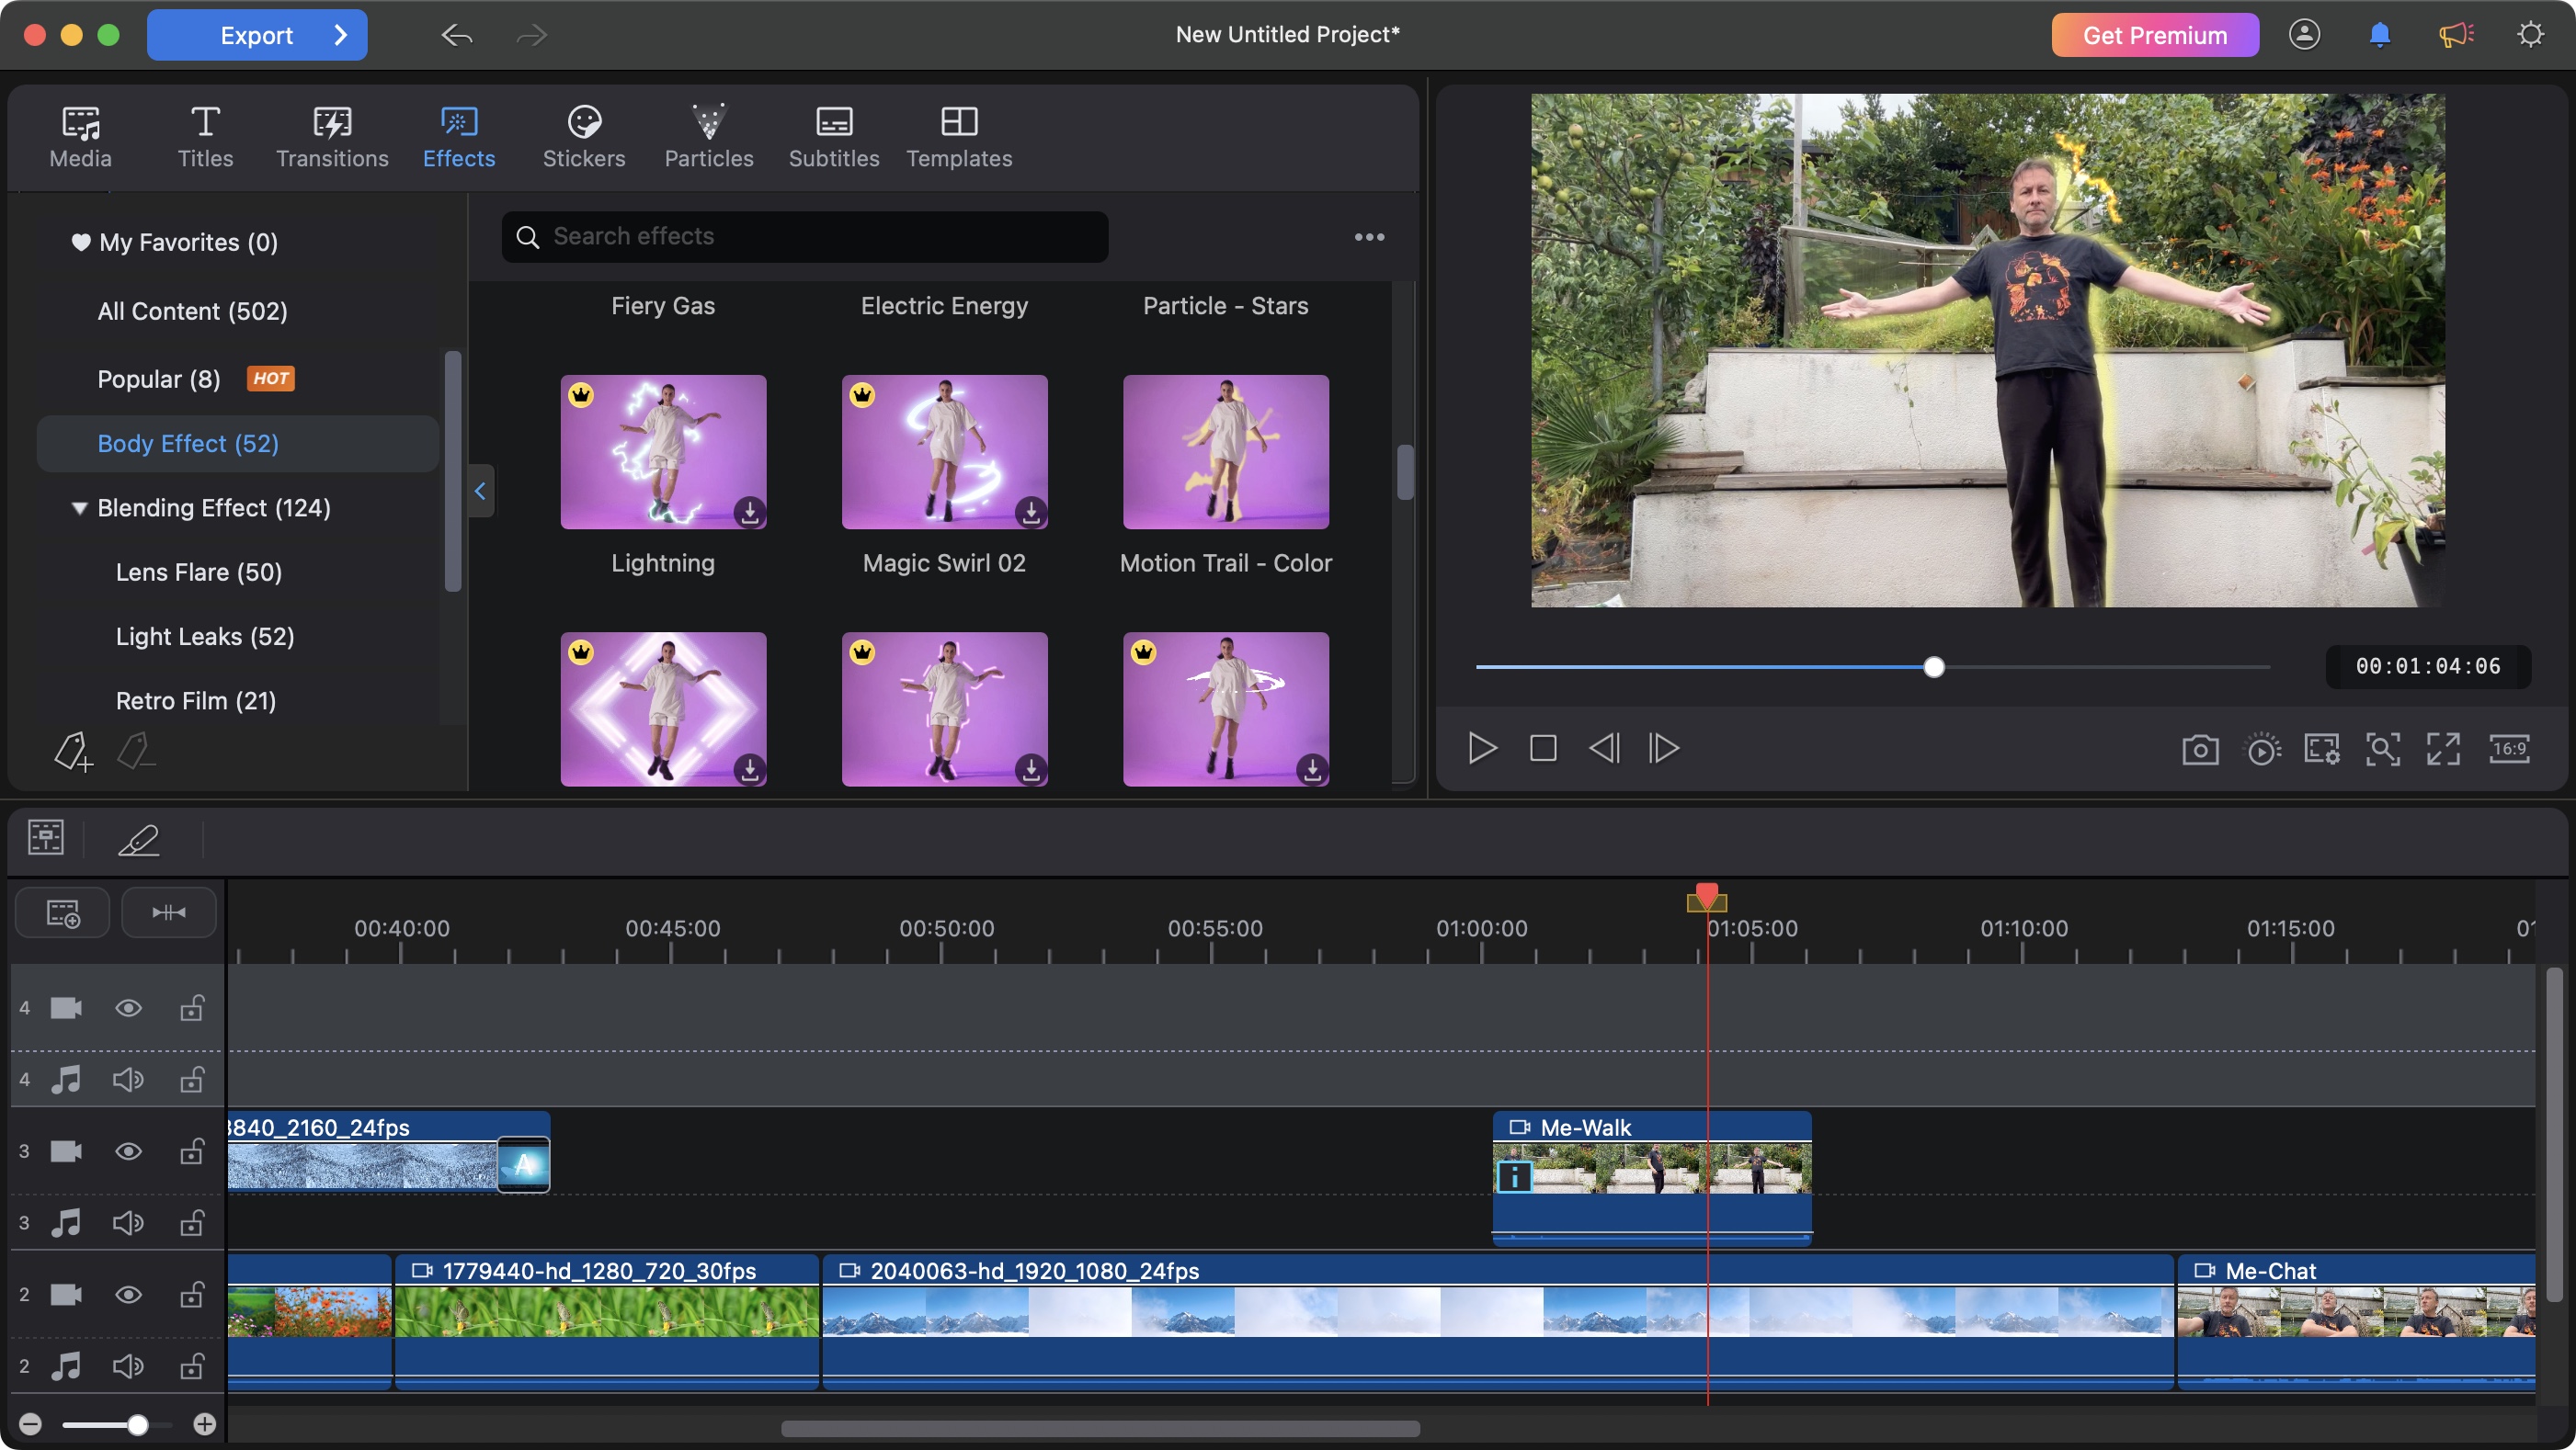This screenshot has width=2576, height=1450.
Task: Open the Templates panel
Action: (958, 135)
